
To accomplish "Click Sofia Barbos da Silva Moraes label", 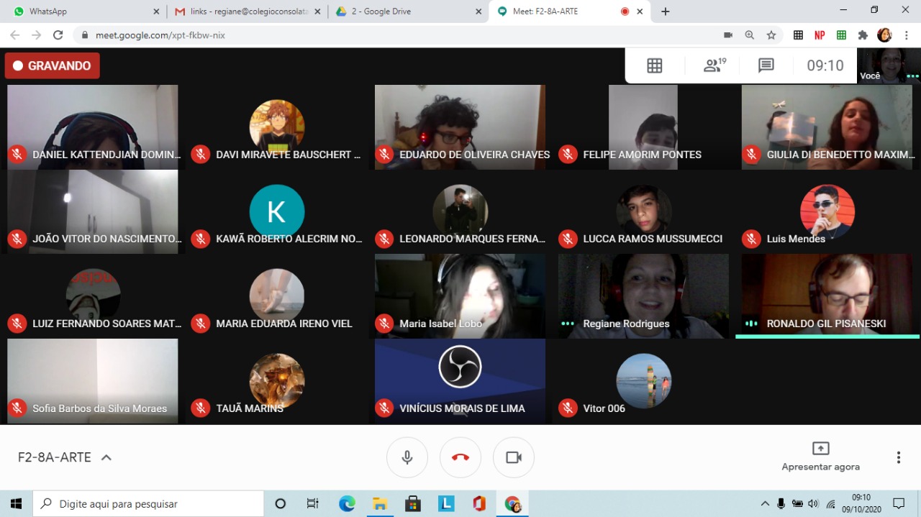I will pos(99,408).
